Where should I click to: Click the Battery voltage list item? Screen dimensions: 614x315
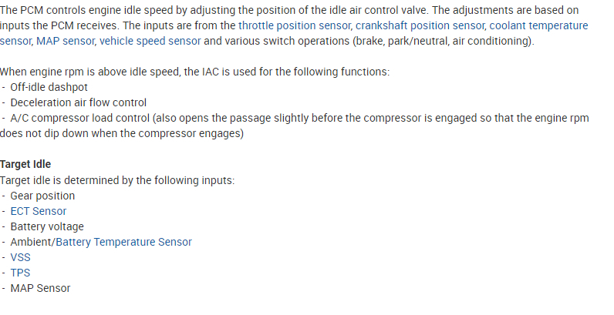pos(47,226)
